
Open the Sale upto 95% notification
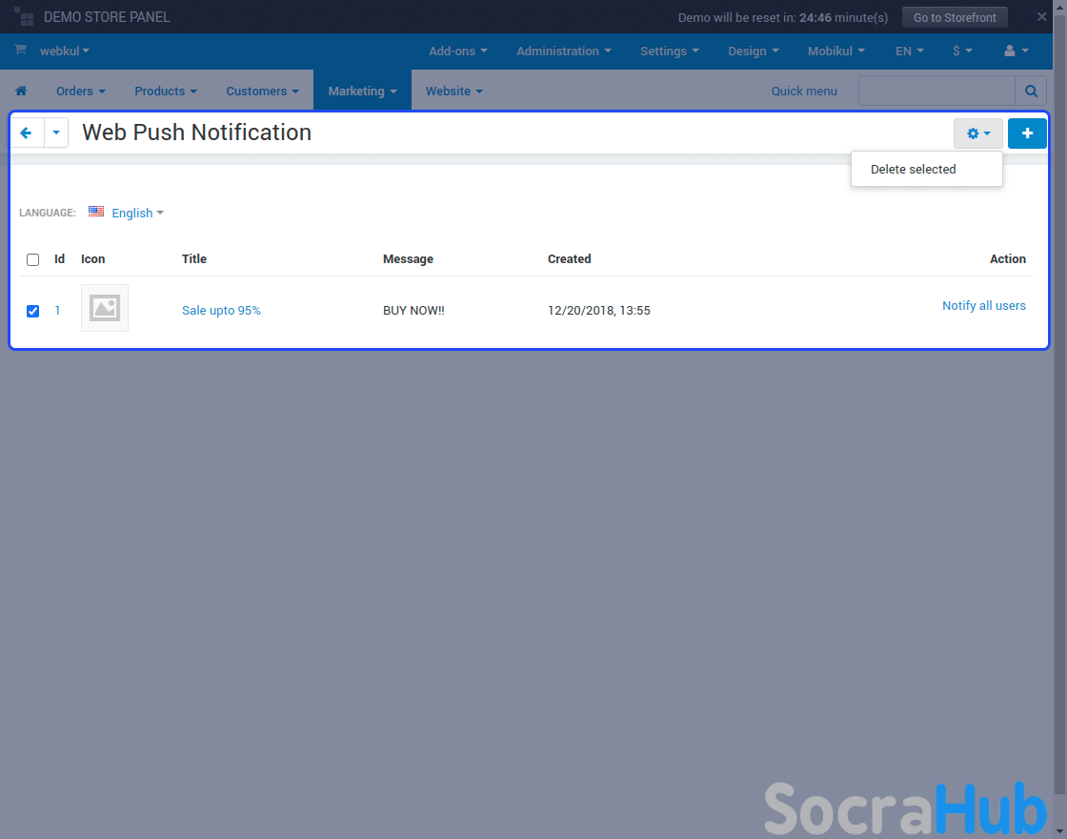click(x=221, y=311)
